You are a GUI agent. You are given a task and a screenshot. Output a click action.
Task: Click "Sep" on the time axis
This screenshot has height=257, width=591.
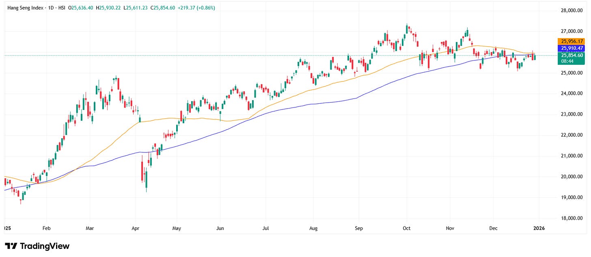(359, 228)
